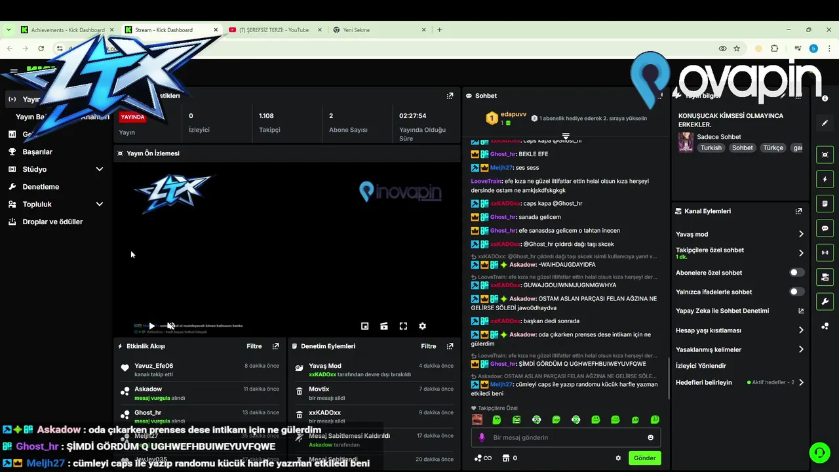The image size is (839, 472).
Task: Play the stream preview video
Action: tap(151, 326)
